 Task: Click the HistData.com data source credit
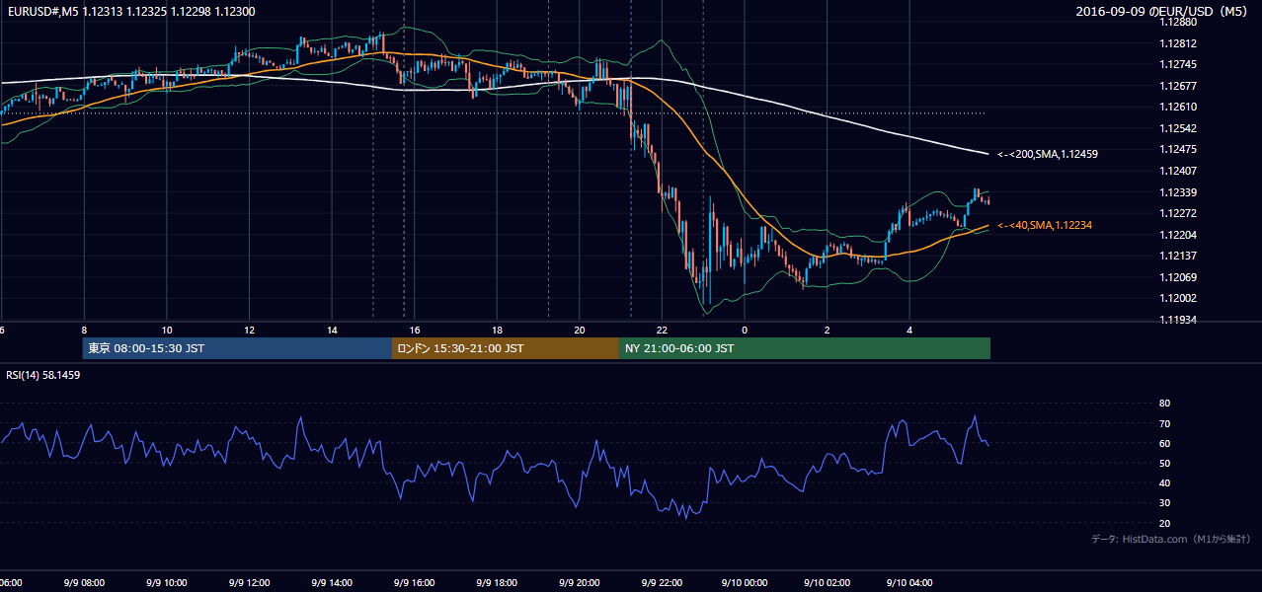(x=1171, y=539)
